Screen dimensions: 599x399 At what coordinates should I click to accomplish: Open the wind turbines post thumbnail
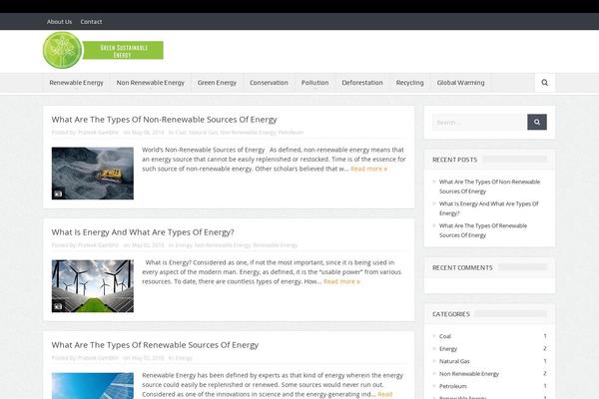coord(93,286)
